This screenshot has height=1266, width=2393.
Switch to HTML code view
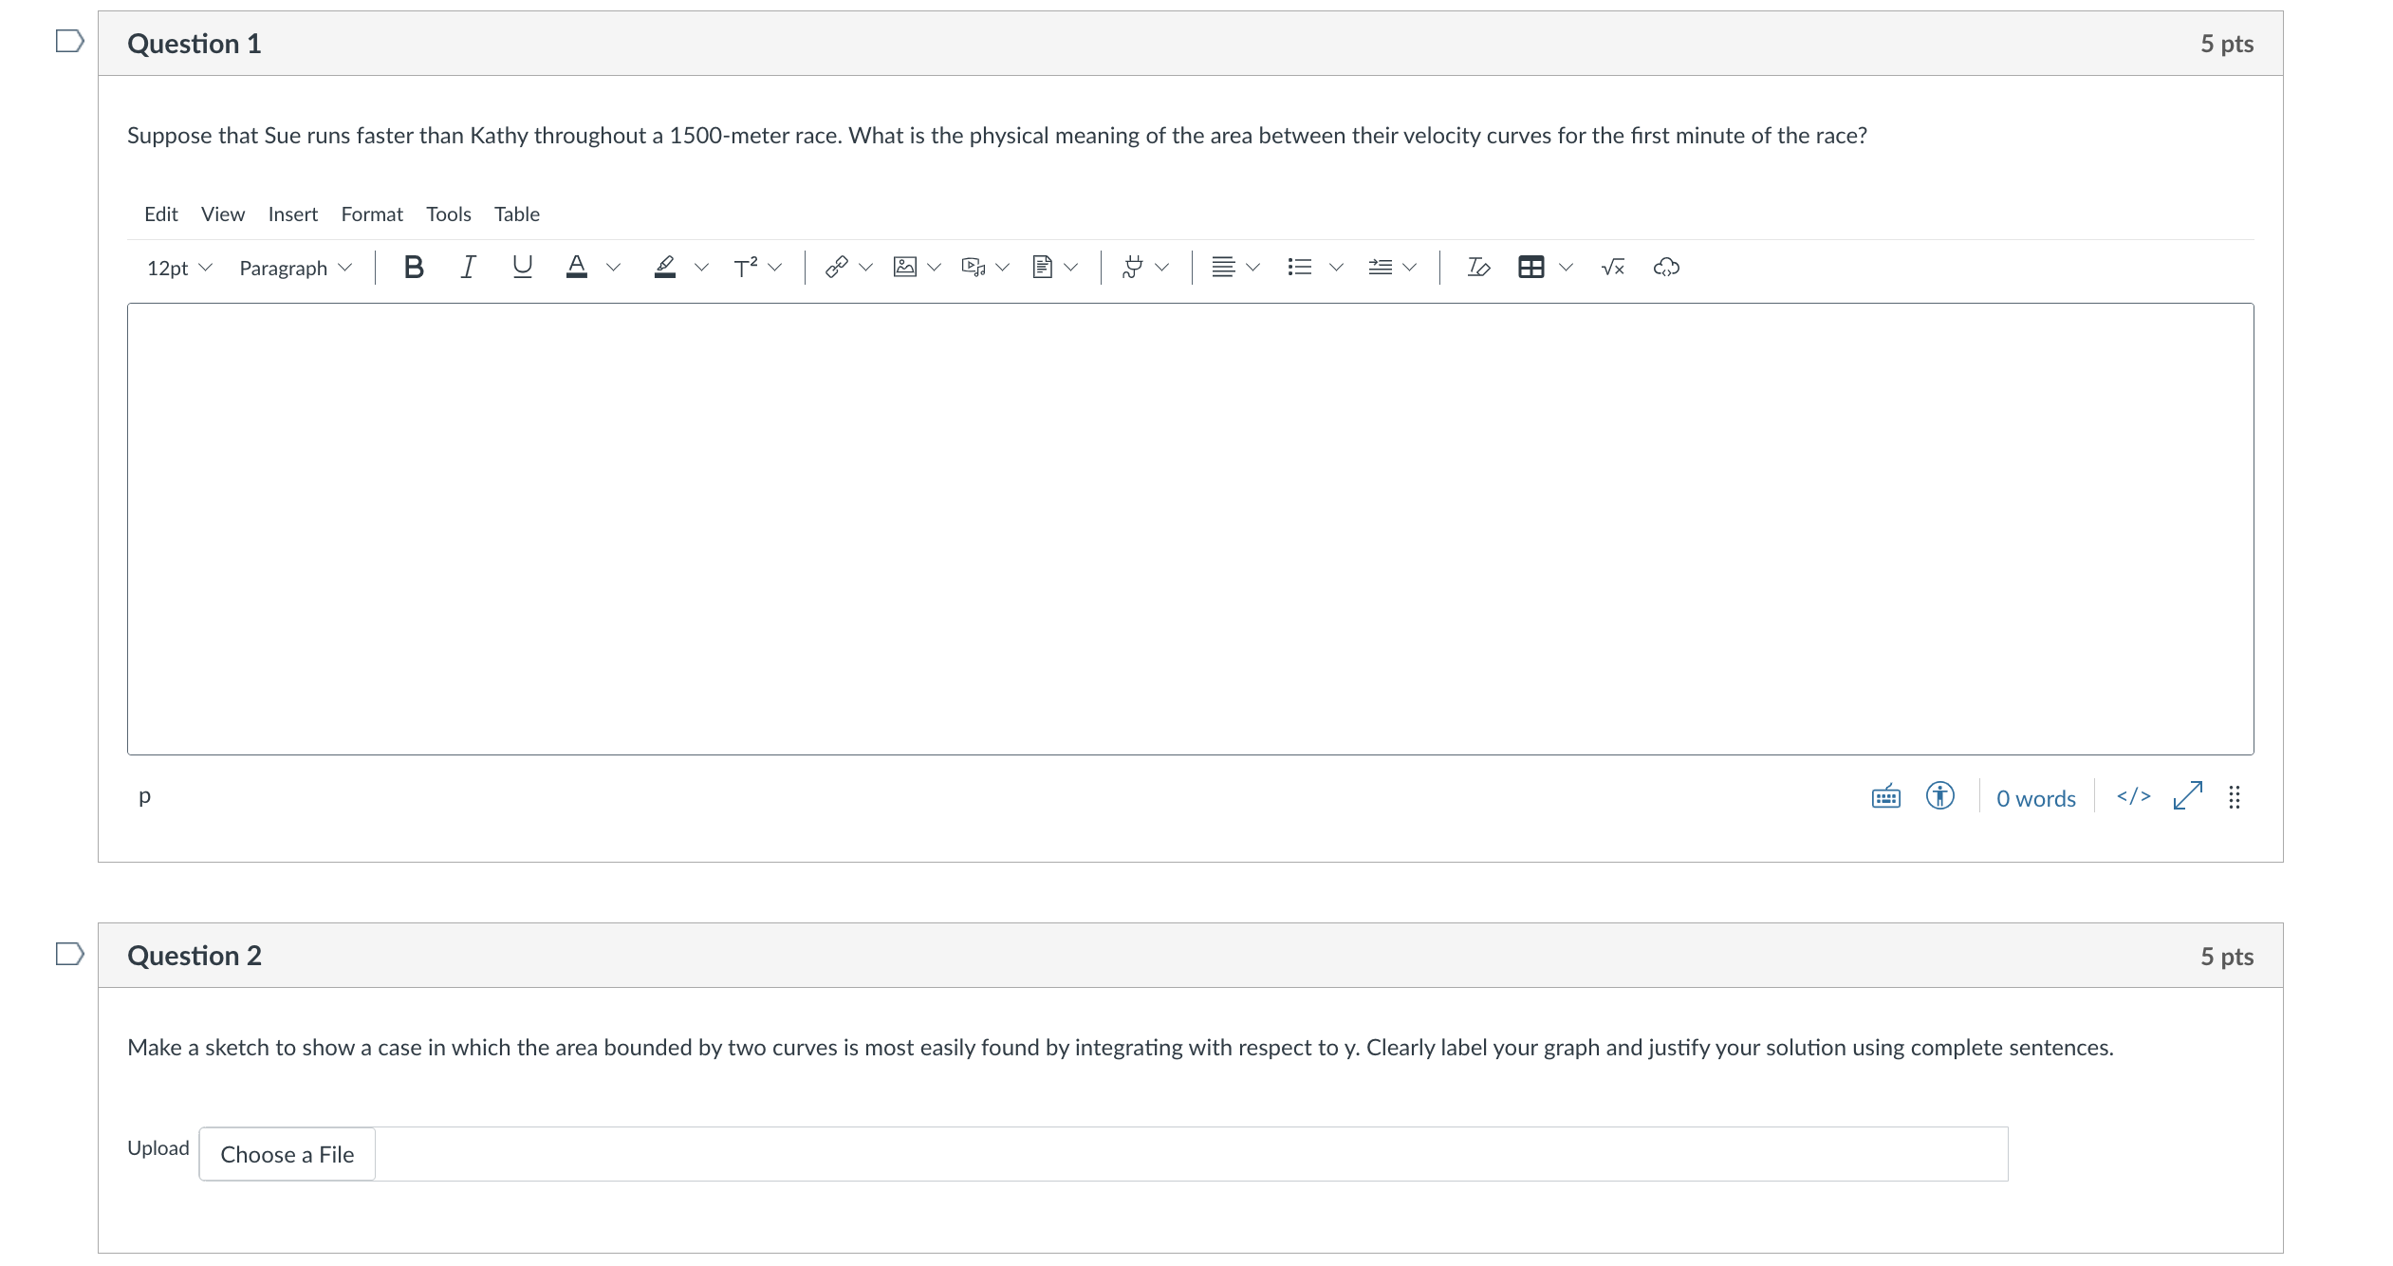tap(2133, 796)
